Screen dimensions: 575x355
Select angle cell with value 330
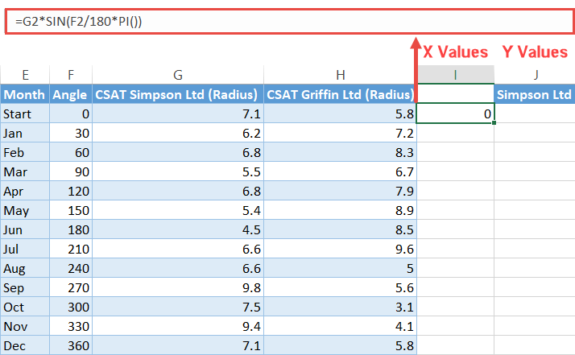pos(71,326)
